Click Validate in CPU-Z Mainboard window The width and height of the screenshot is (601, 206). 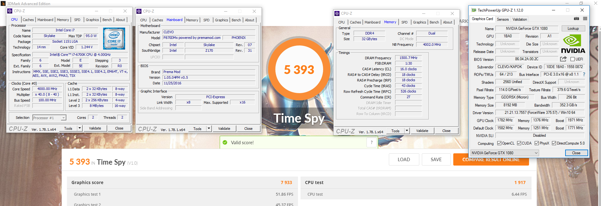coord(224,128)
